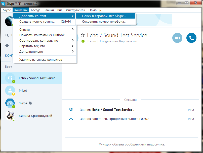The image size is (203, 153).
Task: Click the Privet contact avatar
Action: coord(10,91)
